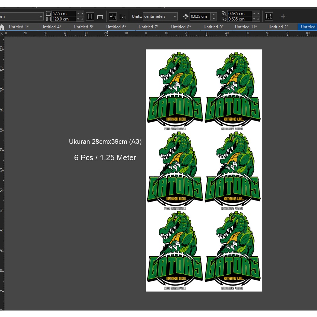Increase the nudge distance stepper
Screen dimensions: 317x317
pyautogui.click(x=214, y=14)
